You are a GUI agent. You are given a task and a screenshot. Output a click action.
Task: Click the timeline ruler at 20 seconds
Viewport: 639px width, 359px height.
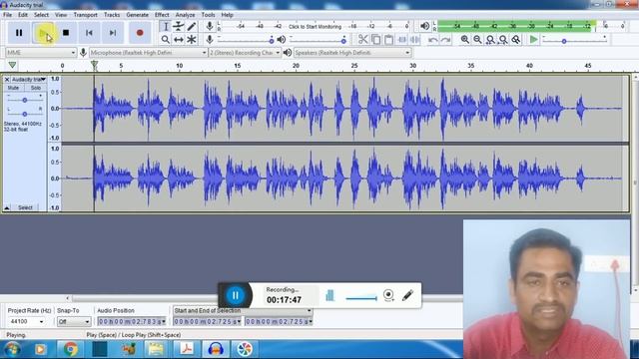296,66
